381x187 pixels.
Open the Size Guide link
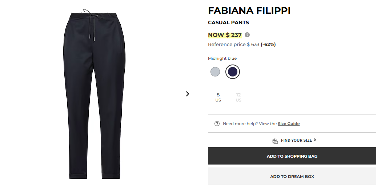(289, 124)
